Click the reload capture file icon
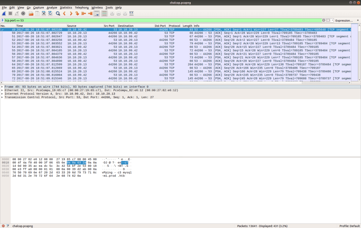The width and height of the screenshot is (361, 228). click(x=50, y=14)
